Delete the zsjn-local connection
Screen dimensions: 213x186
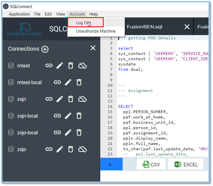point(79,116)
